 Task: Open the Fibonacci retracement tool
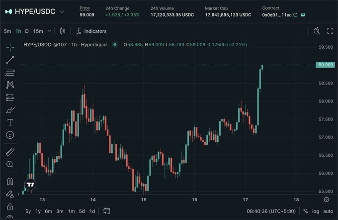click(x=10, y=72)
